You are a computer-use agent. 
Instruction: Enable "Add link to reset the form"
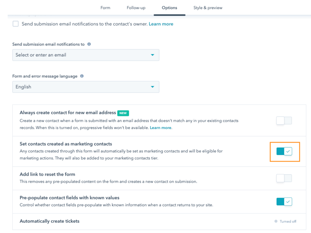click(x=284, y=178)
